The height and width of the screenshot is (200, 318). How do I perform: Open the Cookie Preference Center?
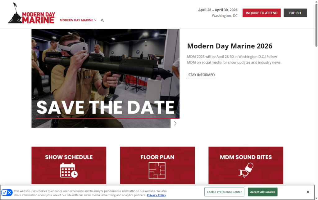click(x=224, y=192)
